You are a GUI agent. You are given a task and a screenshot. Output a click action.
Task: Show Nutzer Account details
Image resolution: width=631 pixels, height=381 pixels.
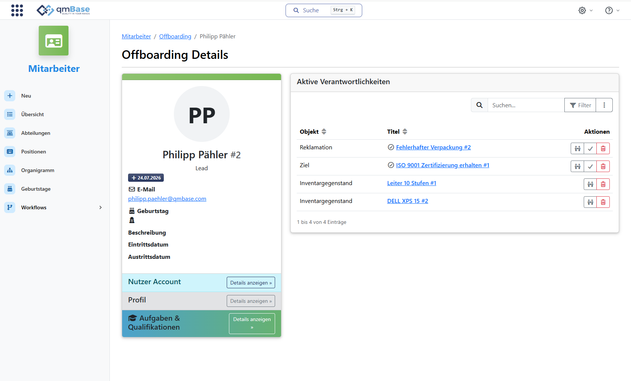[x=251, y=283]
